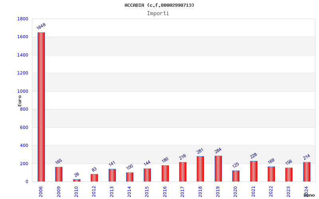The width and height of the screenshot is (319, 199).
Task: Click the value label 228
Action: click(x=254, y=156)
